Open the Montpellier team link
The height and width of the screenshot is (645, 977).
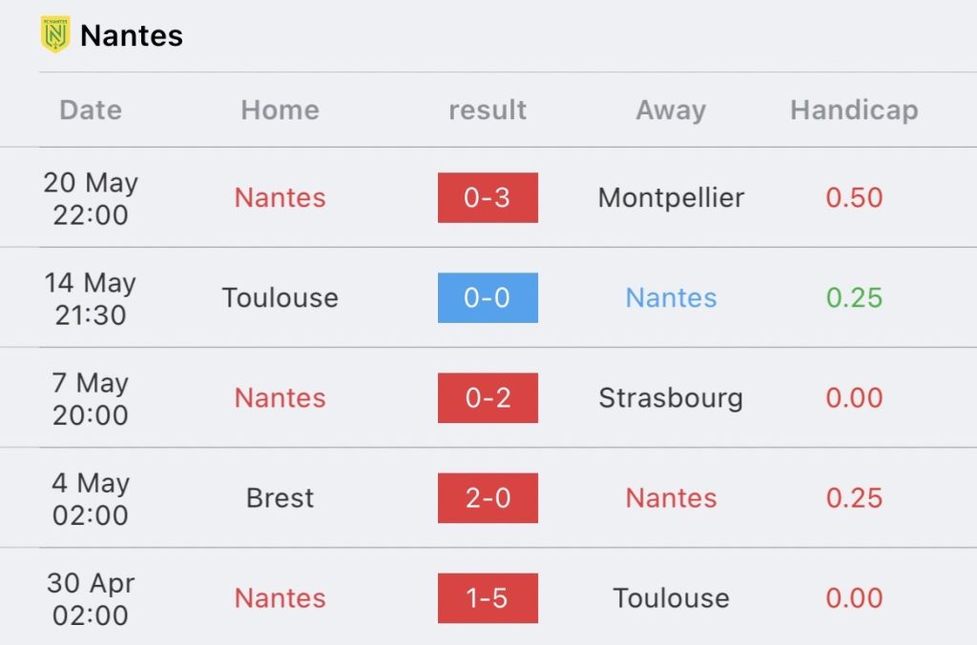[x=671, y=198]
